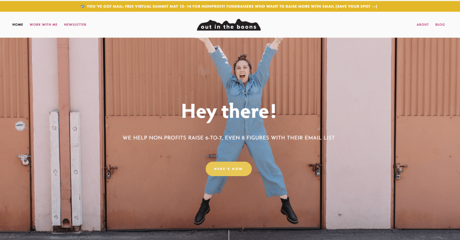Image resolution: width=460 pixels, height=240 pixels.
Task: Go to the Home page
Action: pyautogui.click(x=18, y=24)
